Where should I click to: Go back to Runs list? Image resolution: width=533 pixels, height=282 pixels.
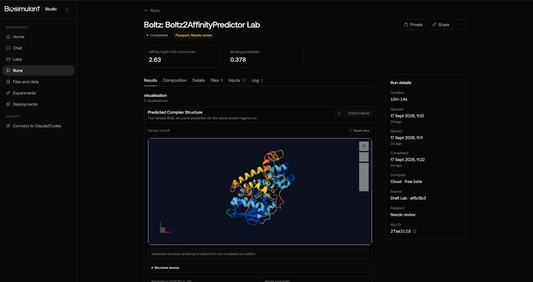(152, 11)
